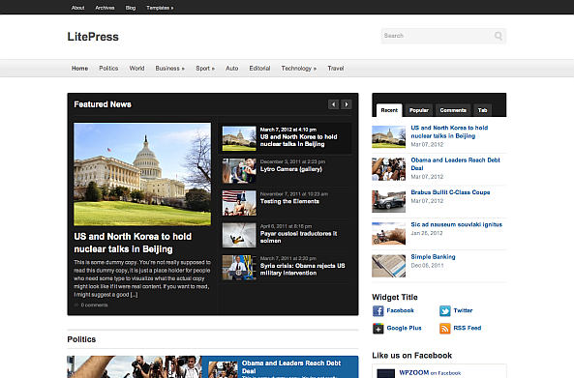Viewport: 574px width, 378px height.
Task: Open sidebar Obama and Leaders Reach Debt Deal
Action: (455, 164)
